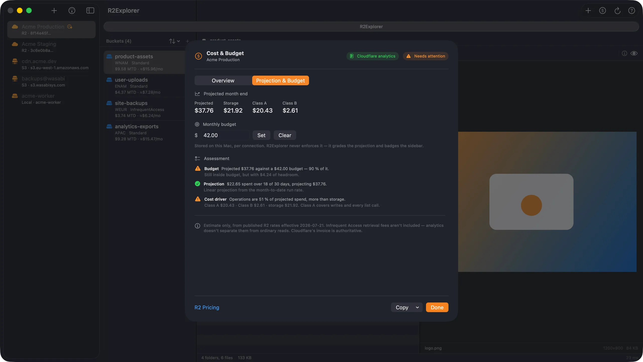This screenshot has height=362, width=643.
Task: Click the backups@wasabi server icon
Action: tap(15, 79)
